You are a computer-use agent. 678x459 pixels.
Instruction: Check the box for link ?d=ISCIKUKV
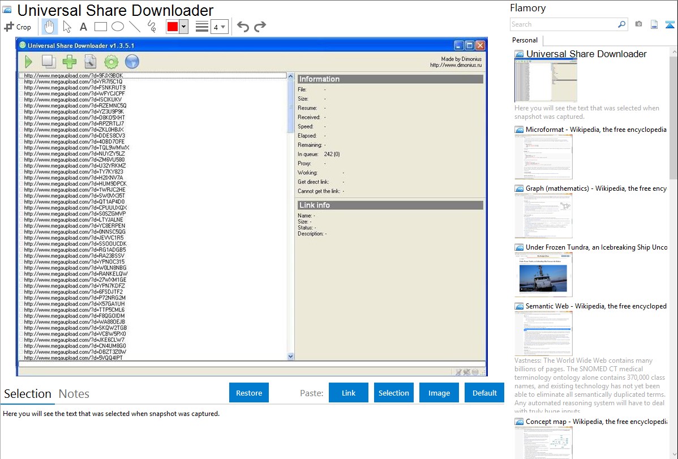pos(21,100)
